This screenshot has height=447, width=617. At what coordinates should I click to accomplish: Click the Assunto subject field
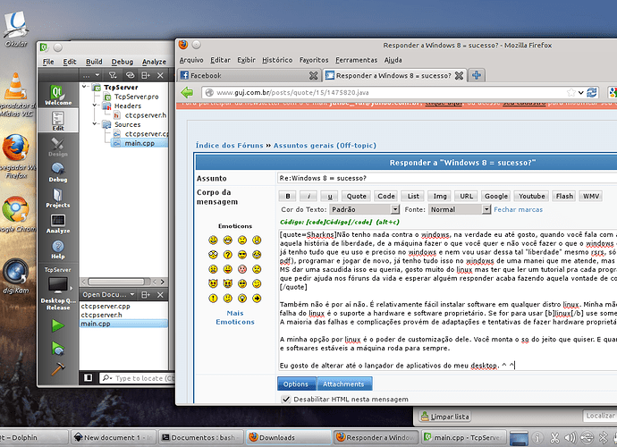click(x=446, y=178)
